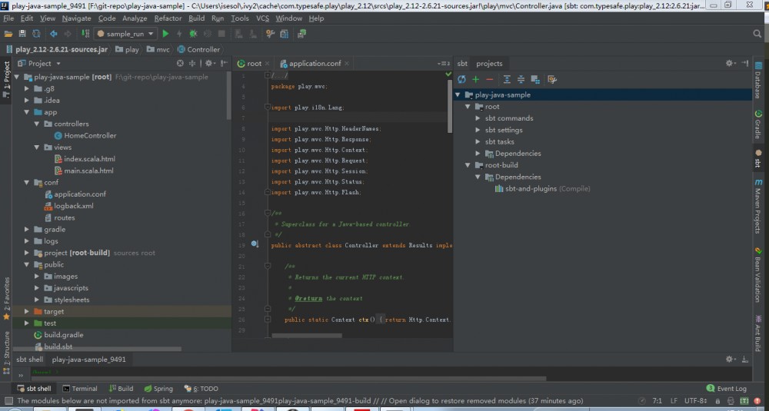769x411 pixels.
Task: Click the Debug bug icon
Action: tap(193, 34)
